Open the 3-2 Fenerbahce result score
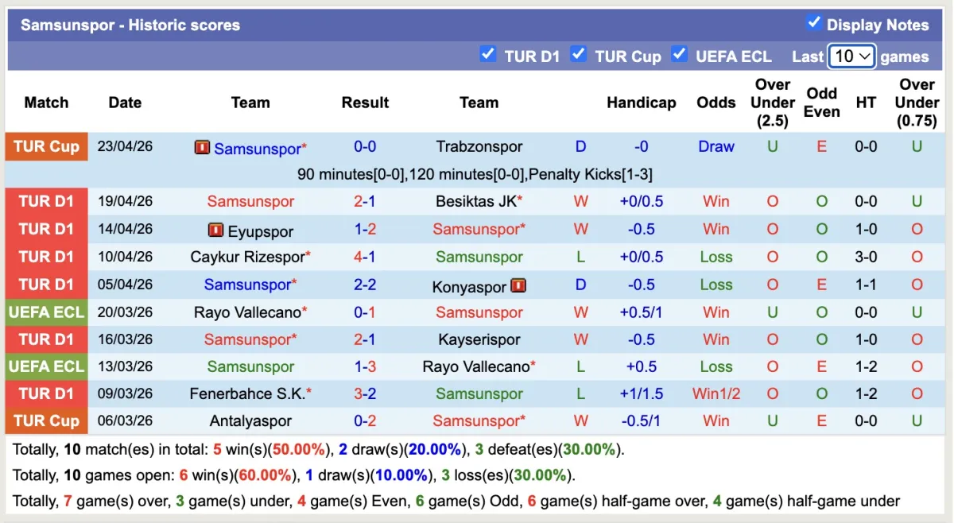 pos(365,394)
